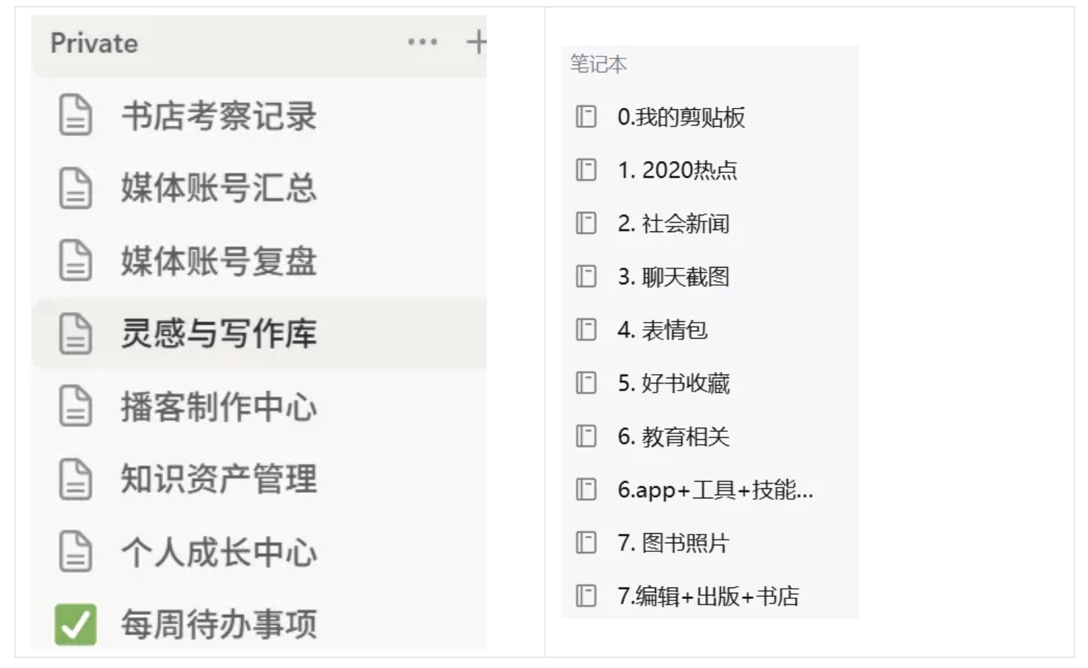Click the green checkmark icon for 每周待办事项
Image resolution: width=1088 pixels, height=668 pixels.
(x=75, y=624)
